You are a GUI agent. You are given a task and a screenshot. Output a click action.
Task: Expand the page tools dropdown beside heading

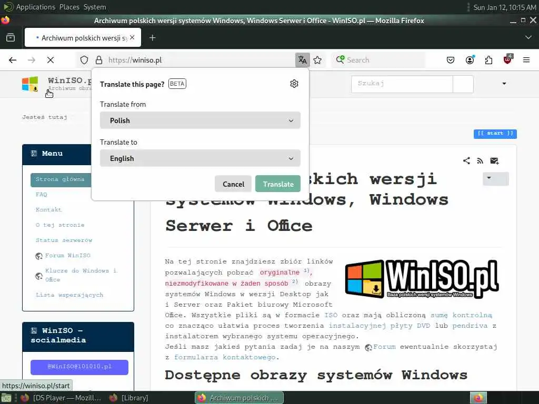[496, 179]
